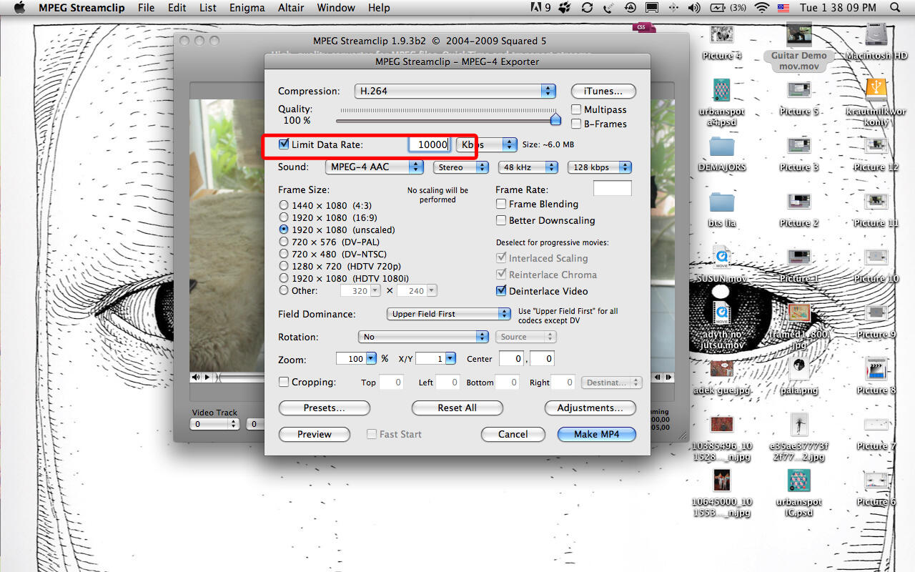The width and height of the screenshot is (915, 572).
Task: Open the Zoom percentage dropdown arrow
Action: pos(371,359)
